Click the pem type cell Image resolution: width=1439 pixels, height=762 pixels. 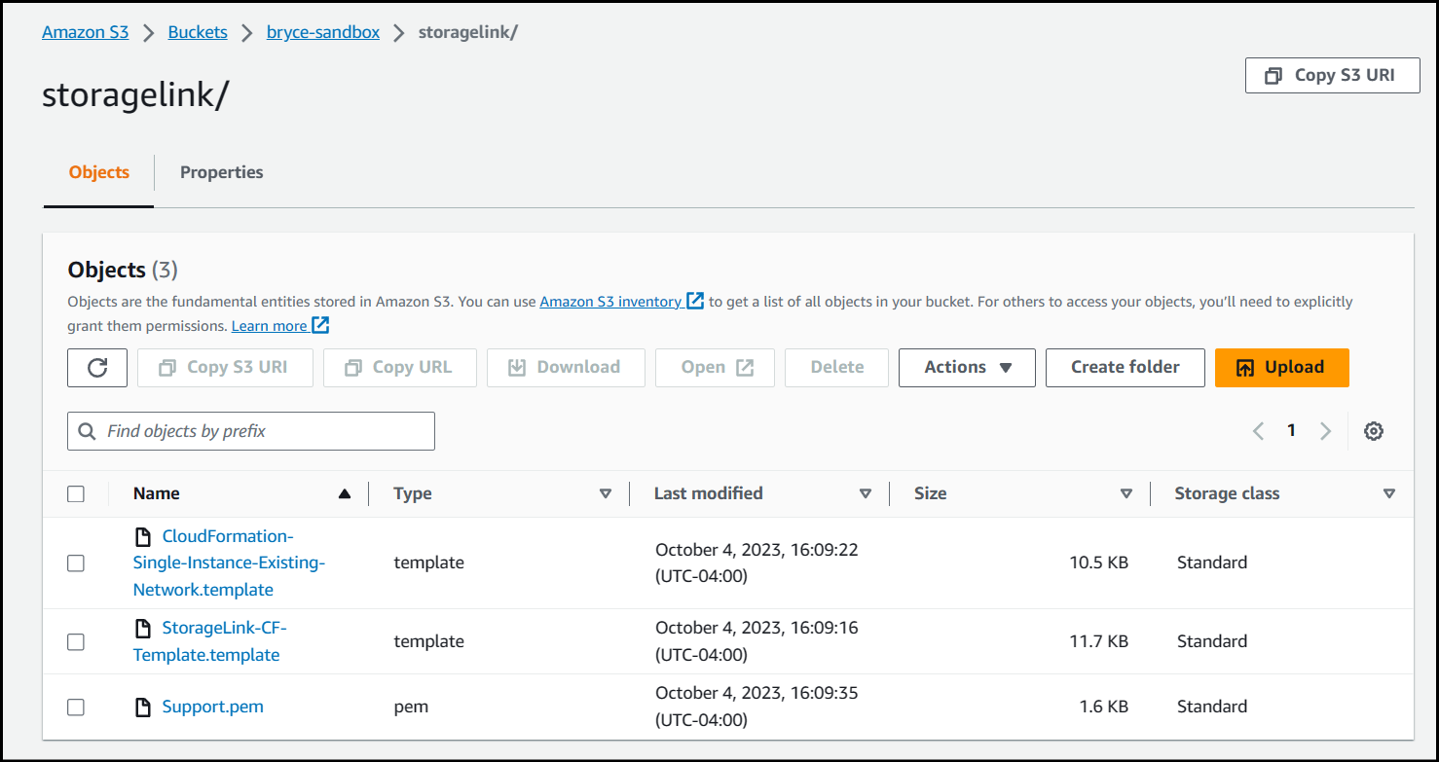coord(411,708)
